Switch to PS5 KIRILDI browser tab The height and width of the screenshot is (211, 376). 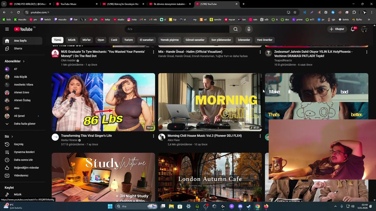(x=29, y=4)
